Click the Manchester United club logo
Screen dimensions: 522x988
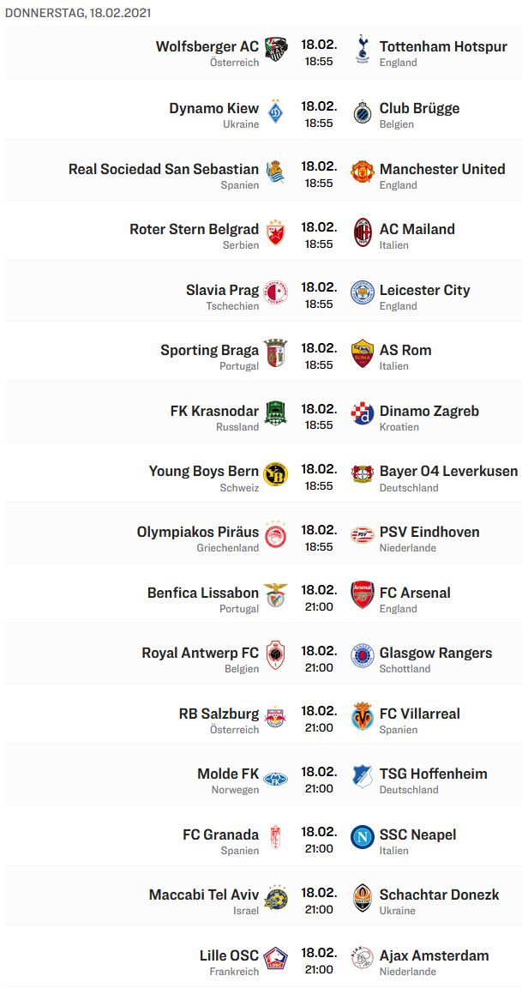pos(362,172)
